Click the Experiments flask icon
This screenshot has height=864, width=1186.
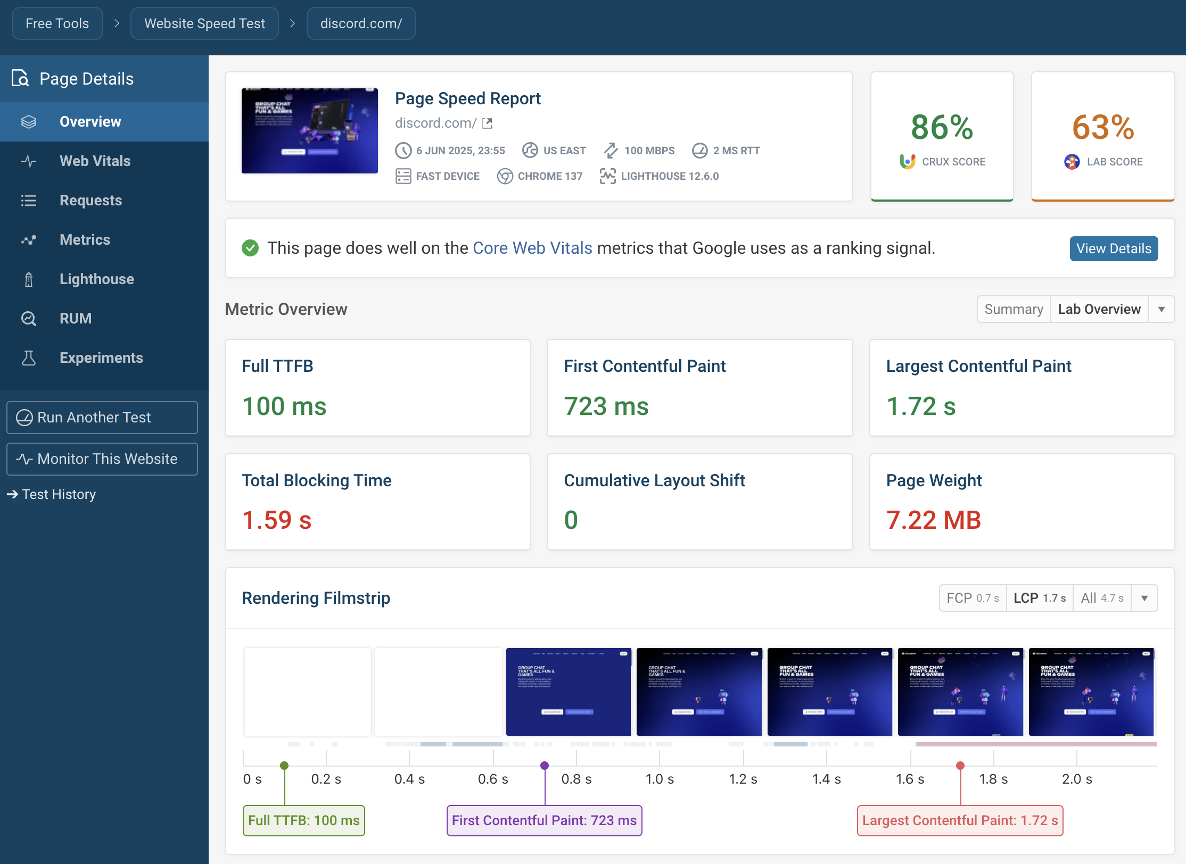point(29,358)
